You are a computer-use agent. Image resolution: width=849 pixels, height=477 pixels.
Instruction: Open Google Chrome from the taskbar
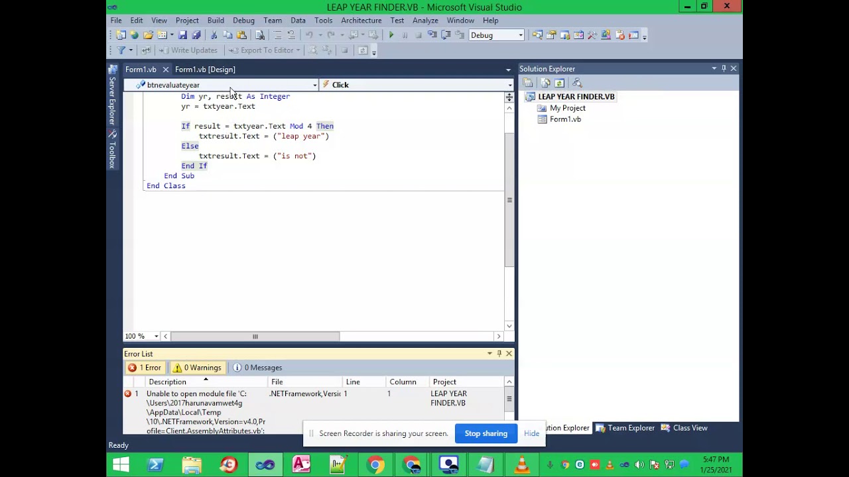pyautogui.click(x=375, y=465)
